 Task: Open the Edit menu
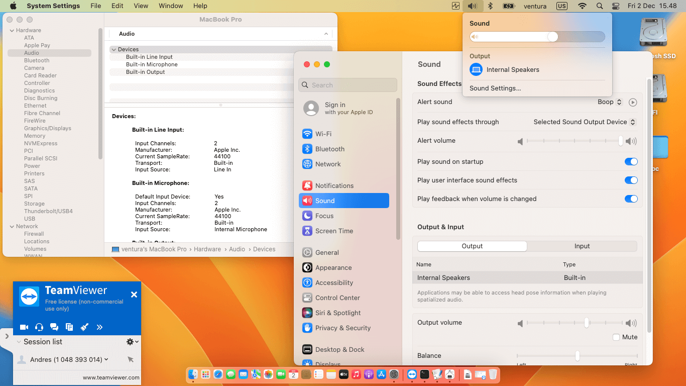click(118, 6)
